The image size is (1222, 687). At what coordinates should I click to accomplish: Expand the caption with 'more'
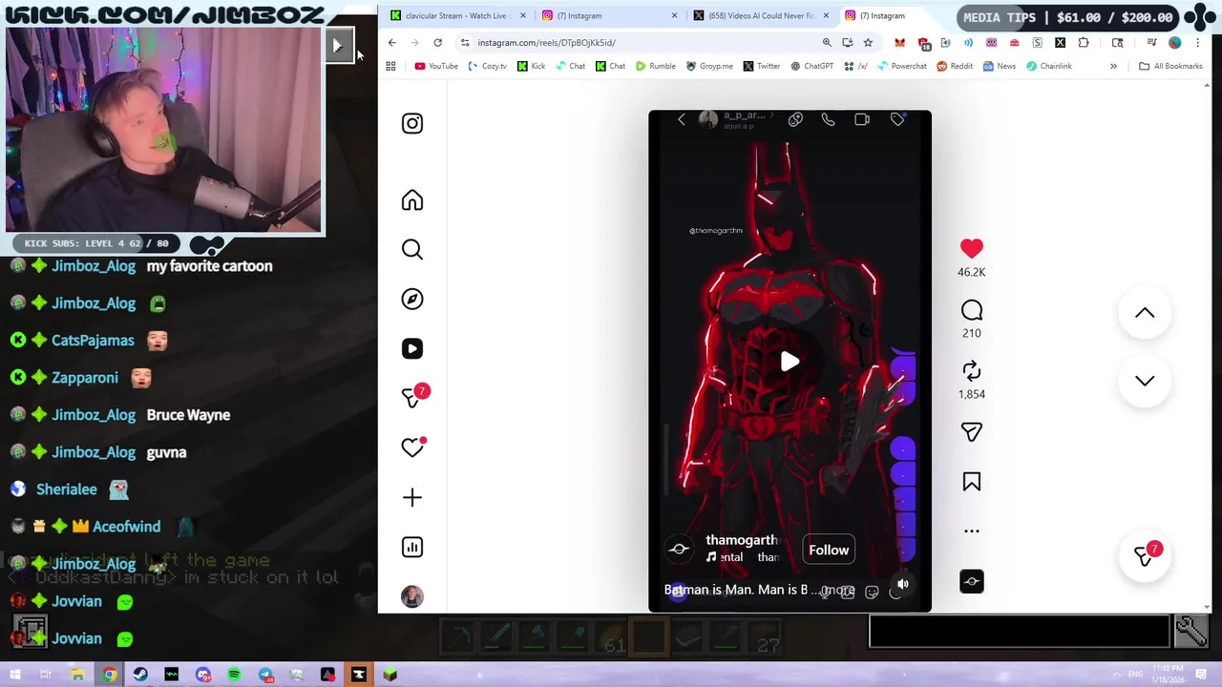(836, 590)
